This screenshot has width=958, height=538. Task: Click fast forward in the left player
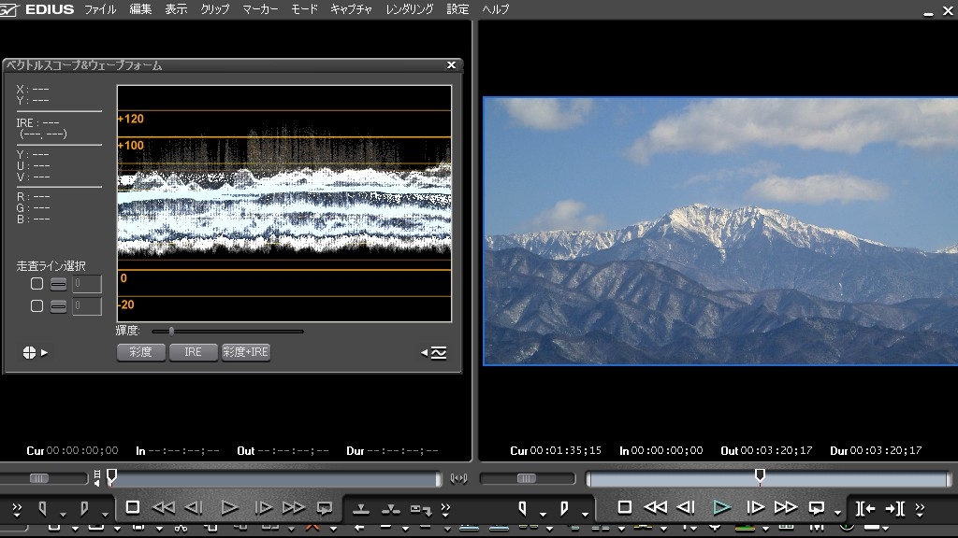(x=294, y=507)
